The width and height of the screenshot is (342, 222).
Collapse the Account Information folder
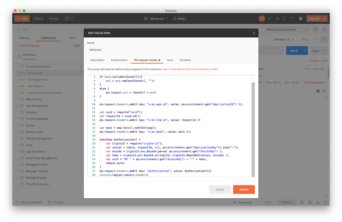18,66
